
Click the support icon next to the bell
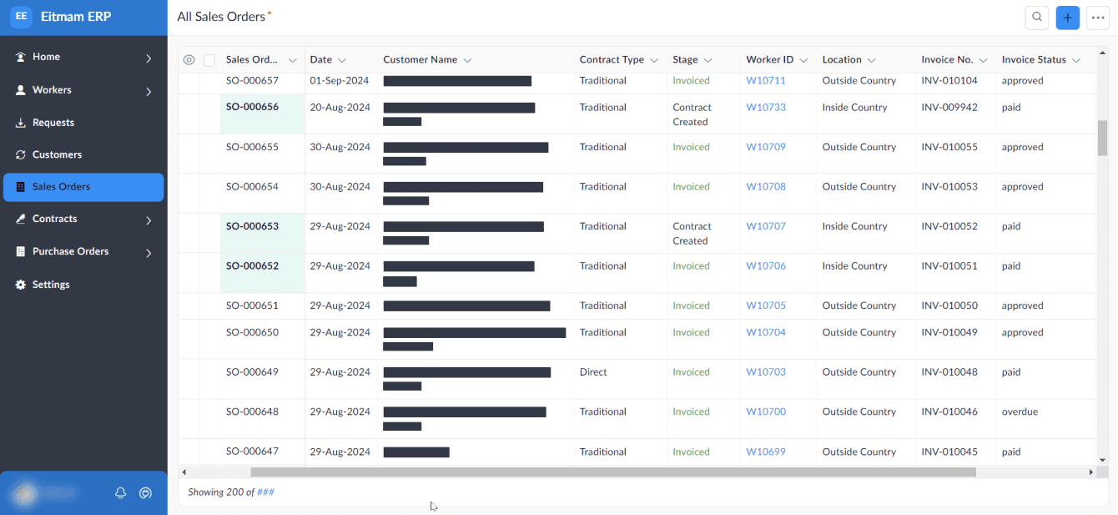click(x=145, y=492)
